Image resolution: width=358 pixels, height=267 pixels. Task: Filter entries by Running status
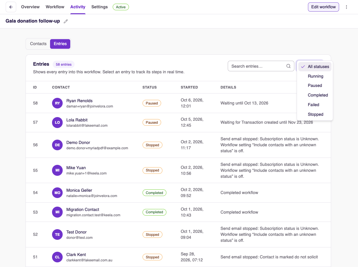point(315,76)
